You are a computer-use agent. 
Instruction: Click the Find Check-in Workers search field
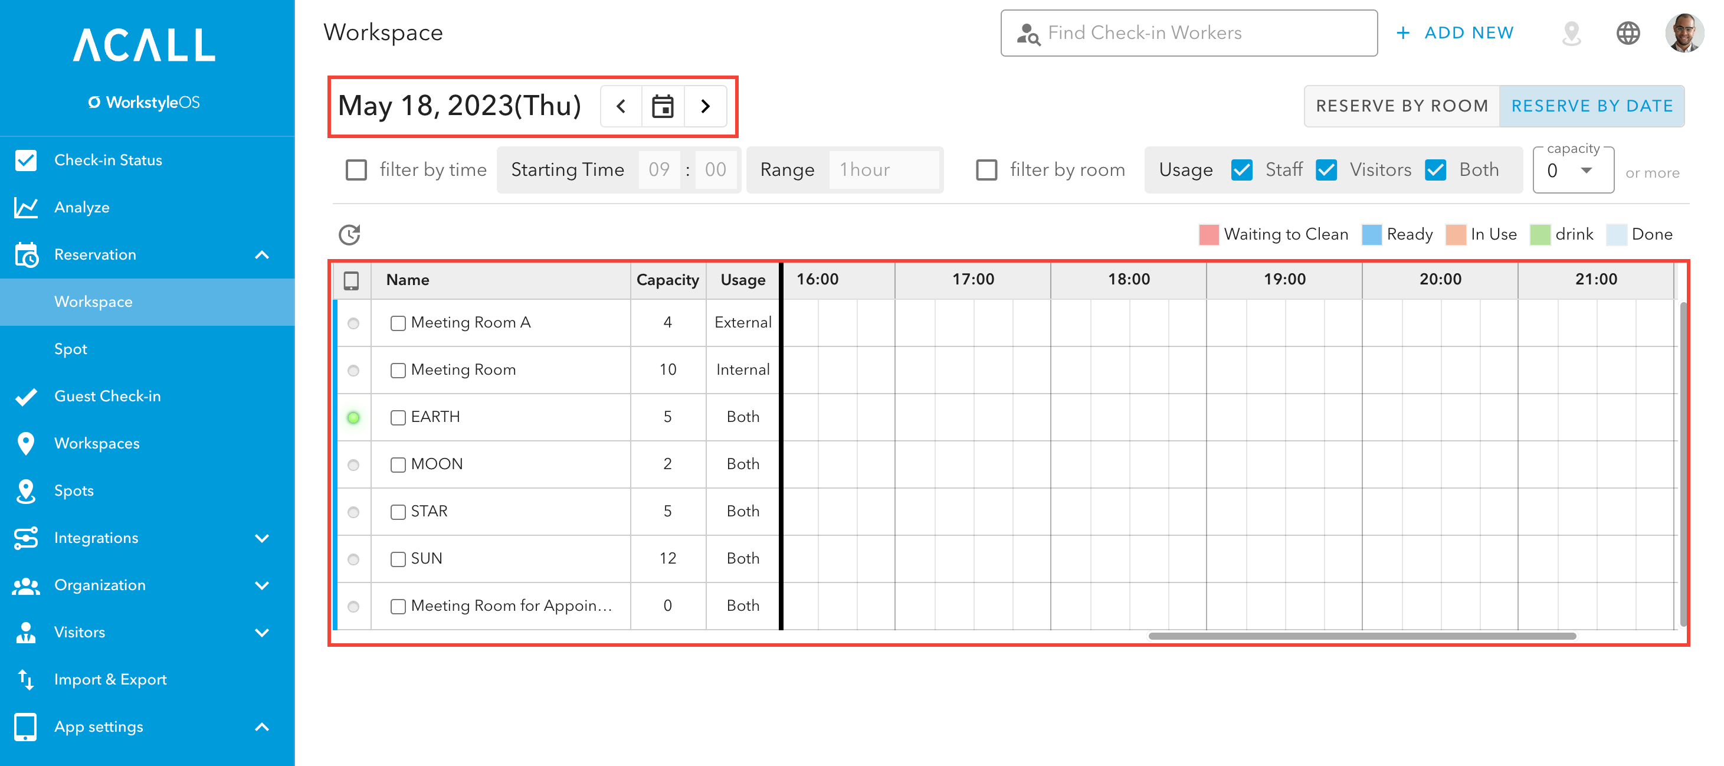(1189, 33)
